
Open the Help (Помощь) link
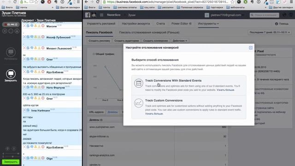282,24
